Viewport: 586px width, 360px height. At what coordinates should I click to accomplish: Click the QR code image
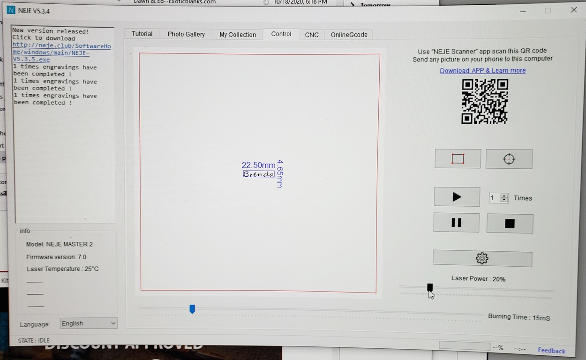484,101
